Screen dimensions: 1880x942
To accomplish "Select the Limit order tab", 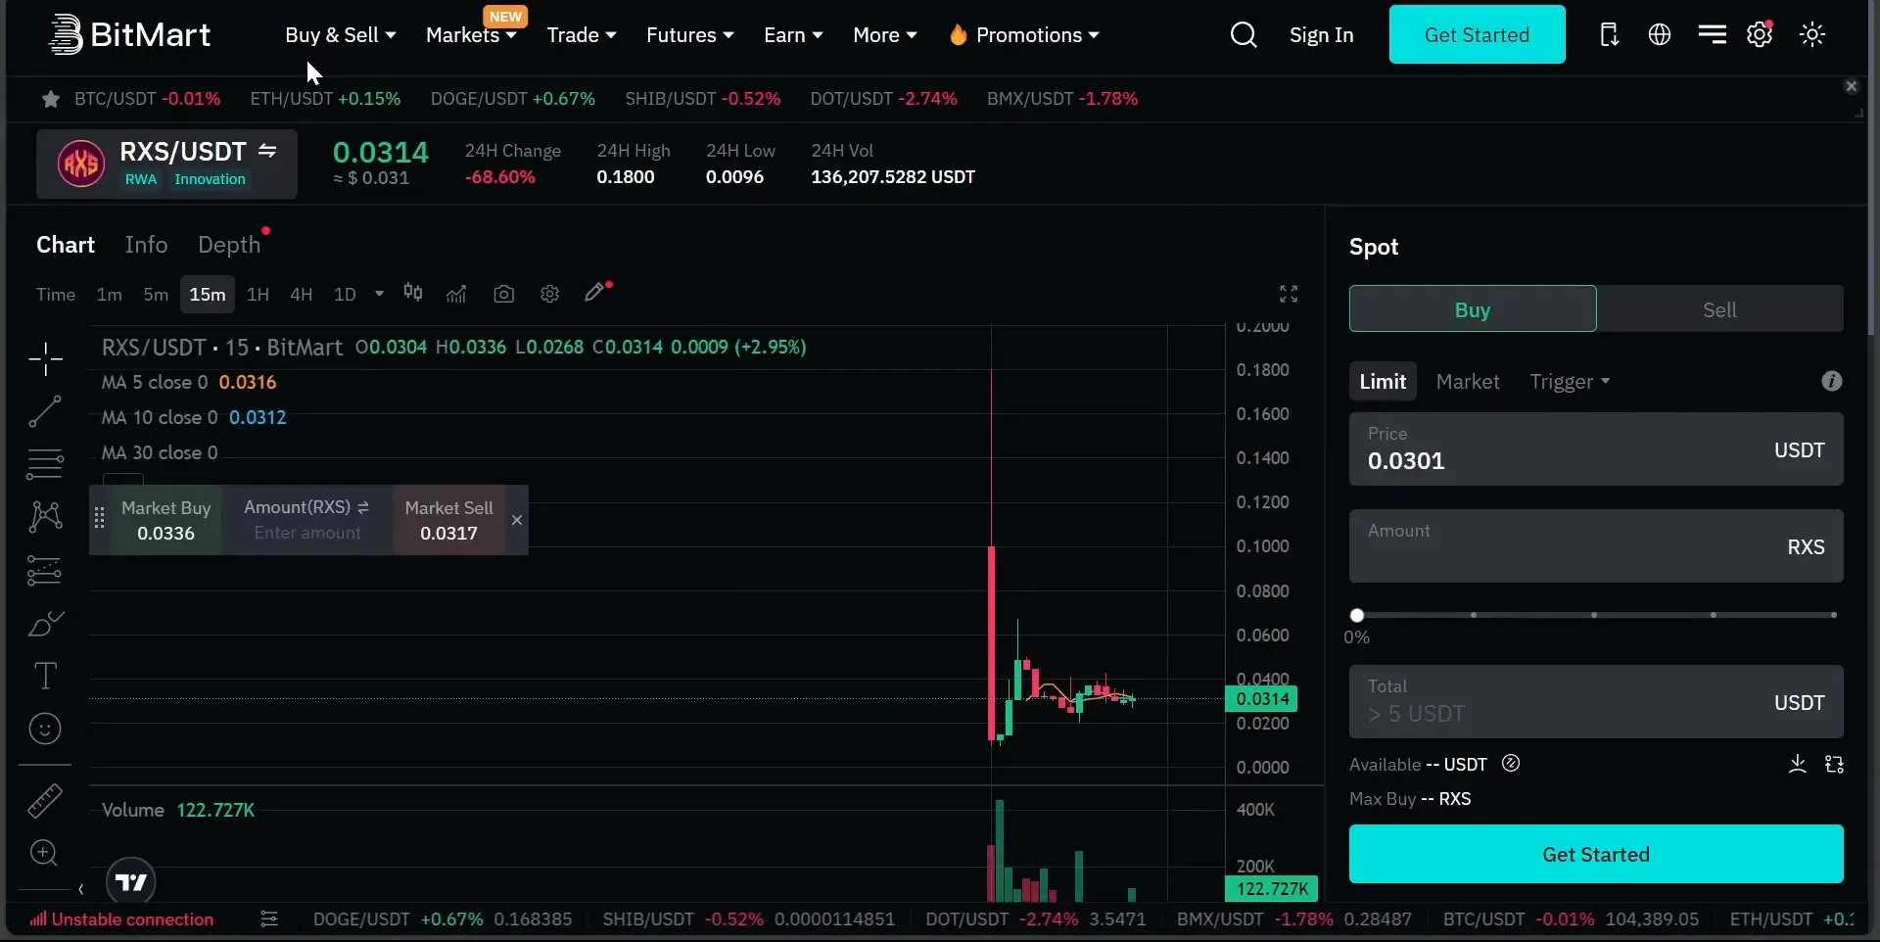I will pos(1383,382).
